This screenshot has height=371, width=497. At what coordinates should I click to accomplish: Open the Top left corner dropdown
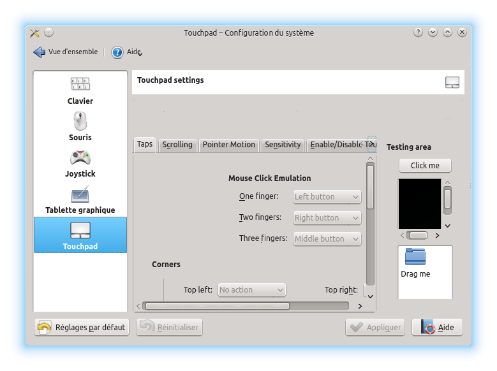251,290
